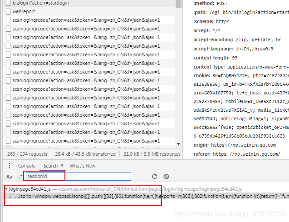Click the sessionid search input field
Viewport: 289px width, 222px height.
pyautogui.click(x=78, y=177)
